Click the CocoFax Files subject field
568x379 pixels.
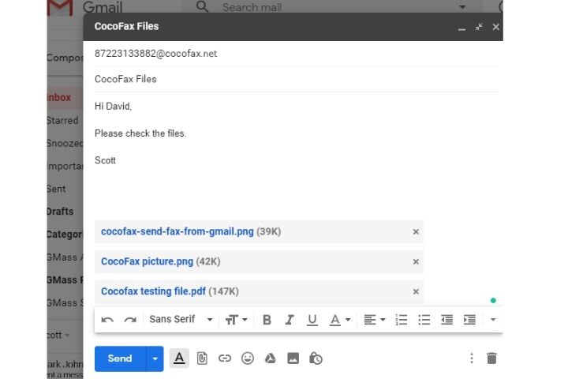click(297, 79)
